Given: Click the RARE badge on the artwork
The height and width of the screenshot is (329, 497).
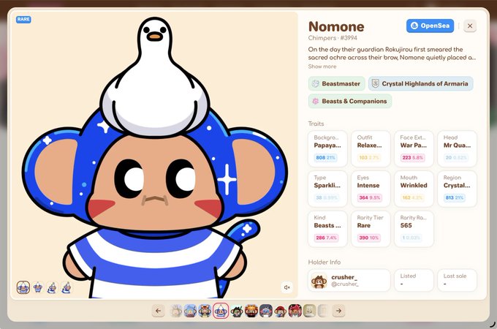Looking at the screenshot, I should pos(23,19).
